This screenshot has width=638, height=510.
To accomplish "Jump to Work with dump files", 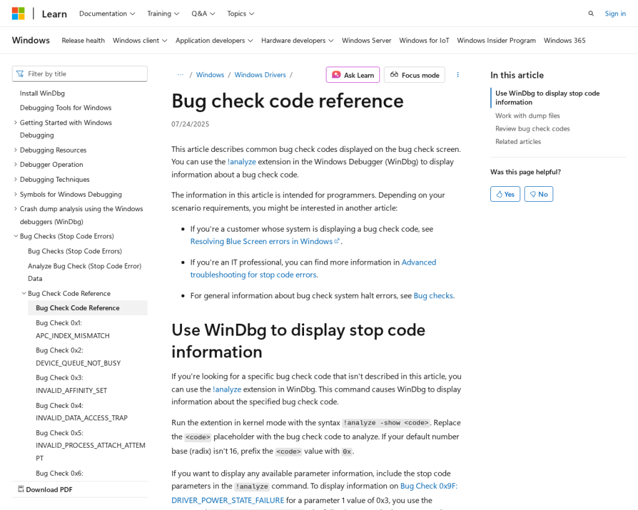I will point(527,115).
